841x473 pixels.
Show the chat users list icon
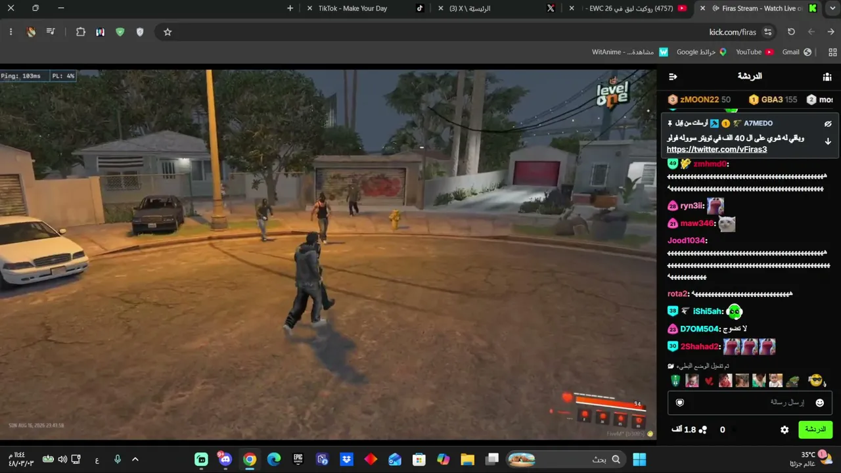[x=827, y=77]
